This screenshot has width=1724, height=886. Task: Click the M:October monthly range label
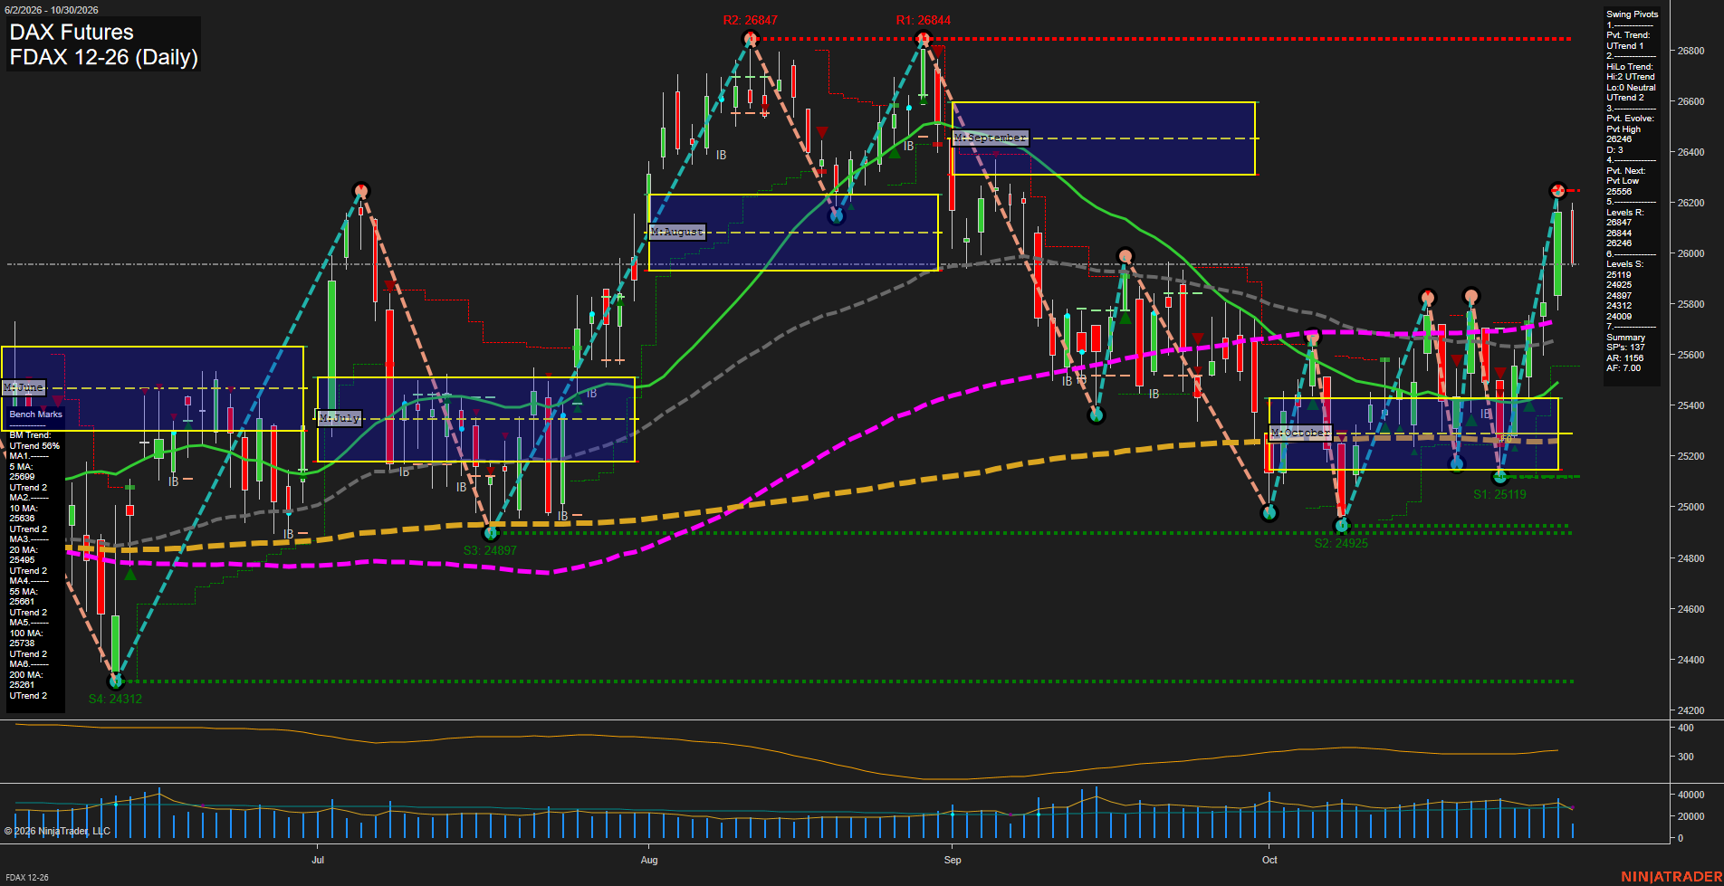[1301, 433]
